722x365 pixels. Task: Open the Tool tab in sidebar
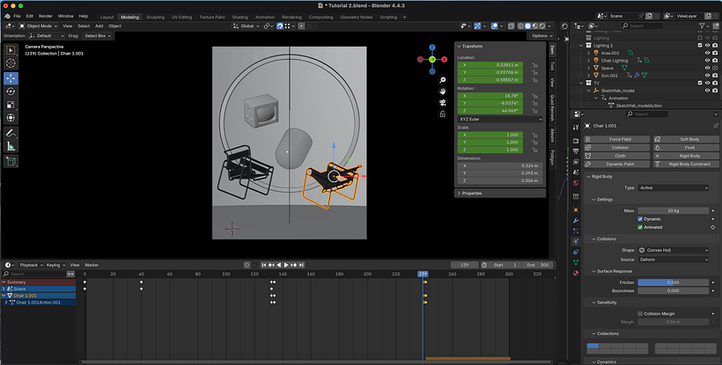(x=552, y=67)
